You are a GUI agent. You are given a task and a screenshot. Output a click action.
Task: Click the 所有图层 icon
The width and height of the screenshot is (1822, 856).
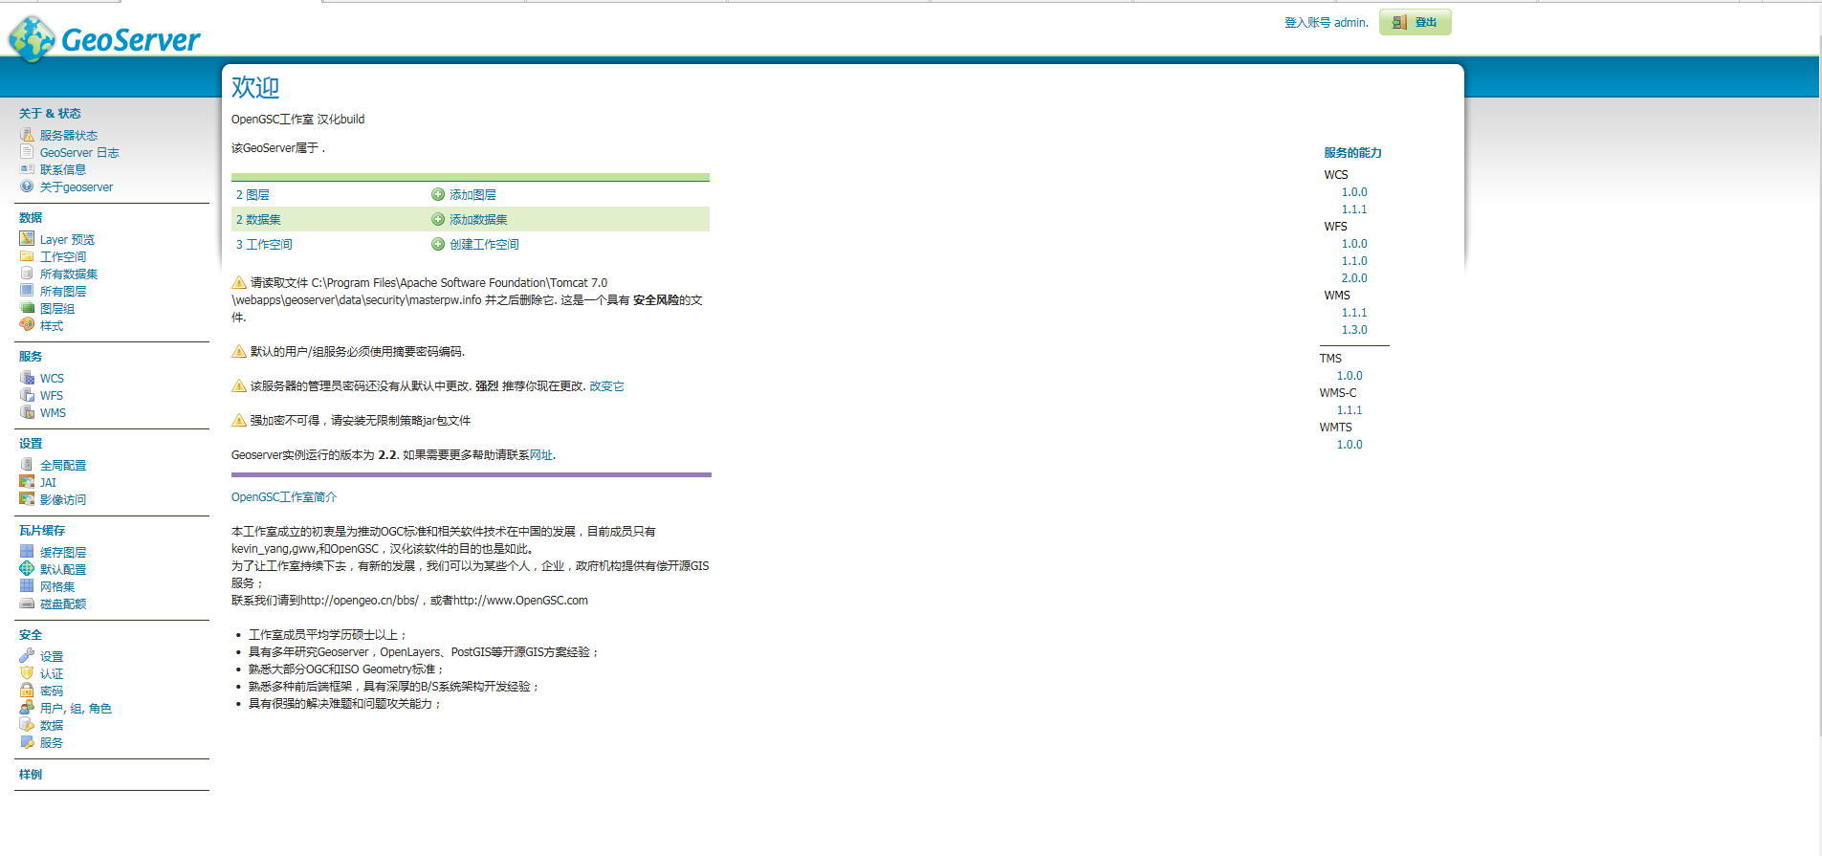[x=27, y=291]
